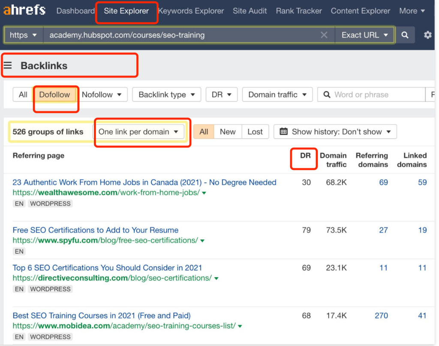This screenshot has height=346, width=439.
Task: Click the search magnifier button
Action: (405, 35)
